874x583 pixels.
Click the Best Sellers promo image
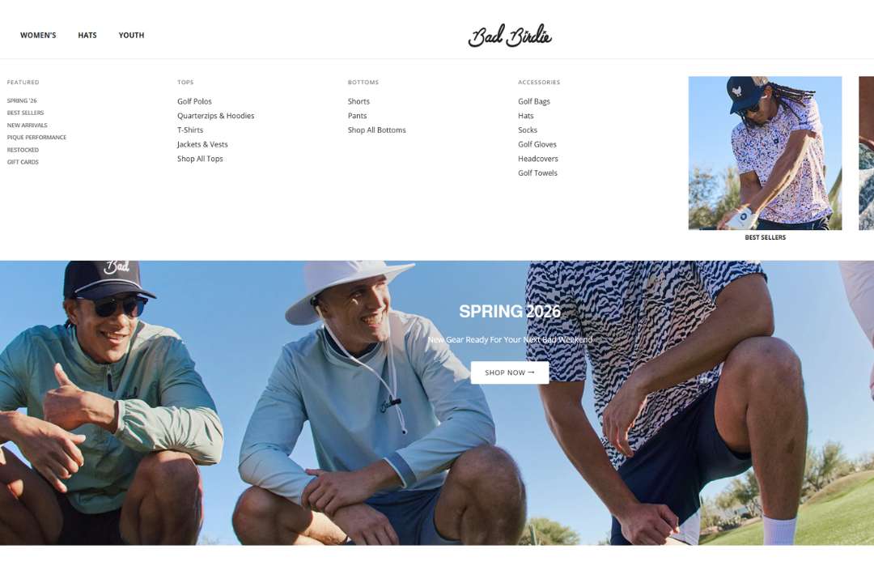click(x=765, y=153)
